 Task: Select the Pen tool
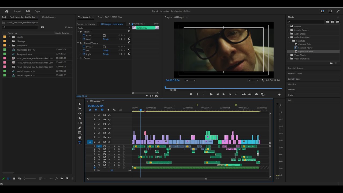pos(80,128)
